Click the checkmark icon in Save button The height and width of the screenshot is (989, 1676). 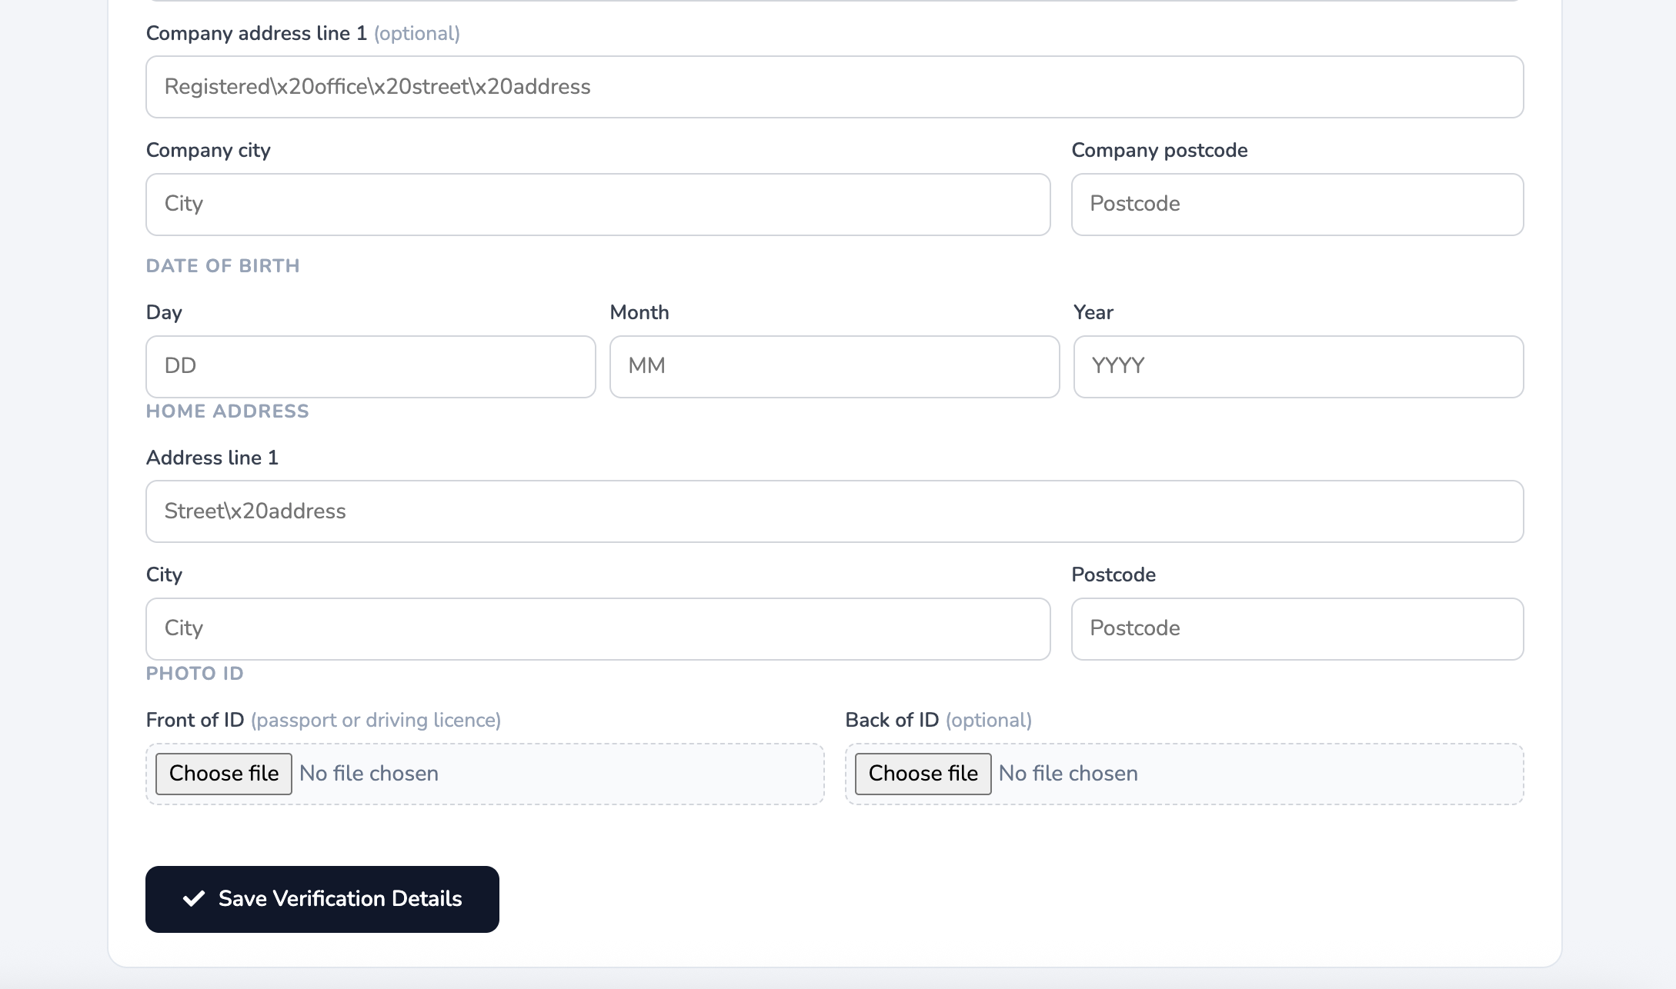click(x=194, y=898)
